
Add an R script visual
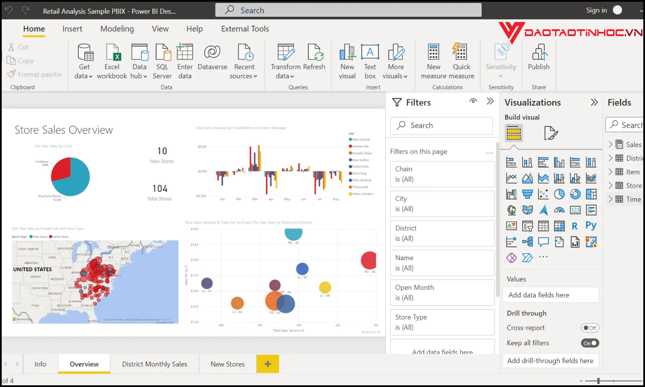pyautogui.click(x=575, y=226)
